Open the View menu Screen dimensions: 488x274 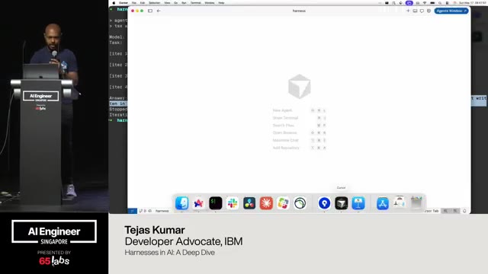click(167, 3)
